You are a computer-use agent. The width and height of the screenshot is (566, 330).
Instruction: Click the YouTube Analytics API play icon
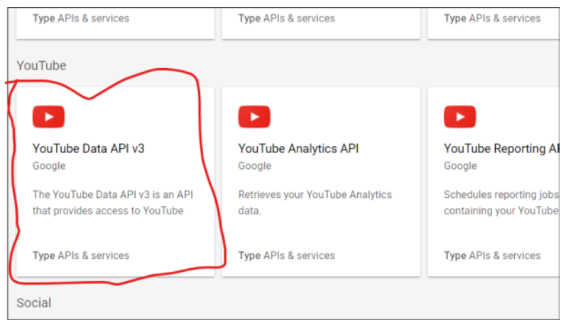point(254,116)
